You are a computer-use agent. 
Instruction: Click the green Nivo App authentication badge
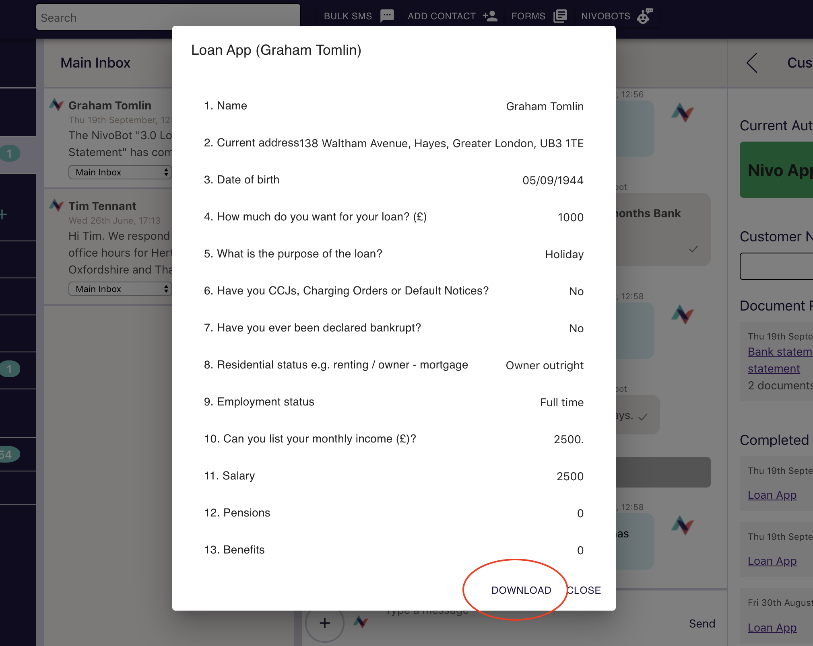click(x=777, y=170)
